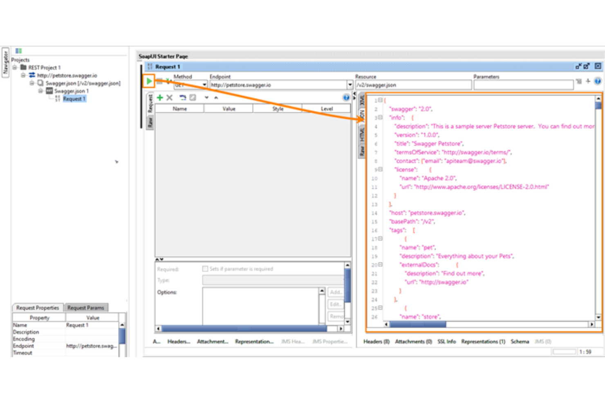The image size is (605, 403).
Task: Collapse the 'license' JSON node at line 9
Action: (381, 169)
